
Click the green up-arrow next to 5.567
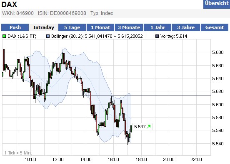coord(149,127)
